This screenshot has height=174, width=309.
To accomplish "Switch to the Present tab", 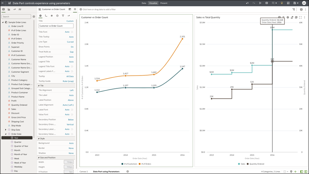I will [x=164, y=3].
